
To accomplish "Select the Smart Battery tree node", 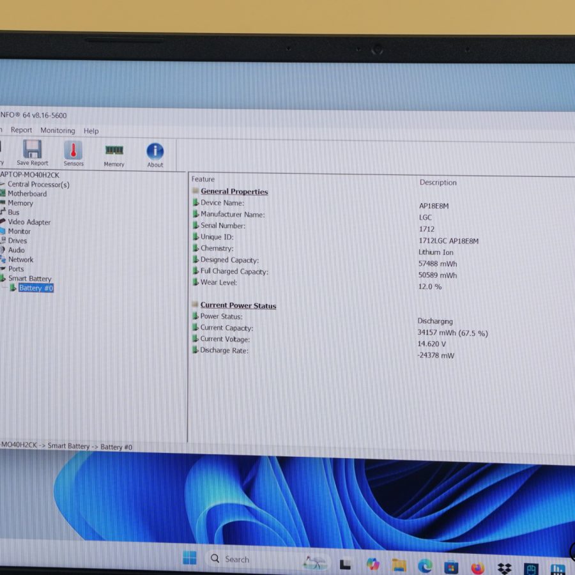I will point(29,279).
